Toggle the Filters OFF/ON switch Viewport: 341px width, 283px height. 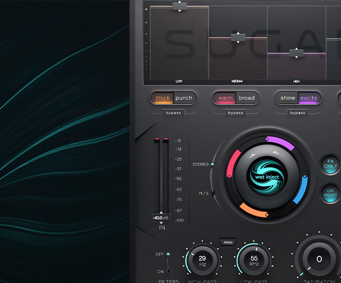point(168,262)
